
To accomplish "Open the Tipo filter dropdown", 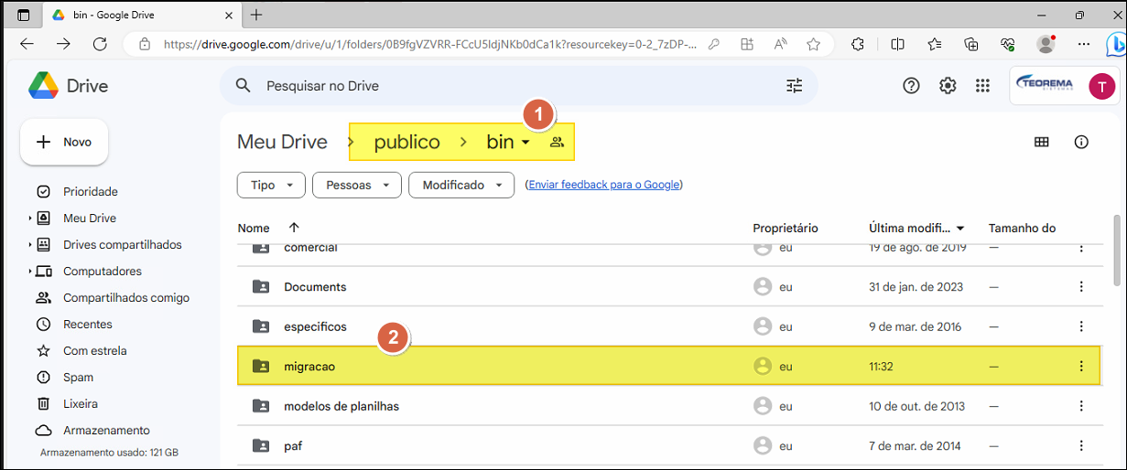I will click(270, 185).
